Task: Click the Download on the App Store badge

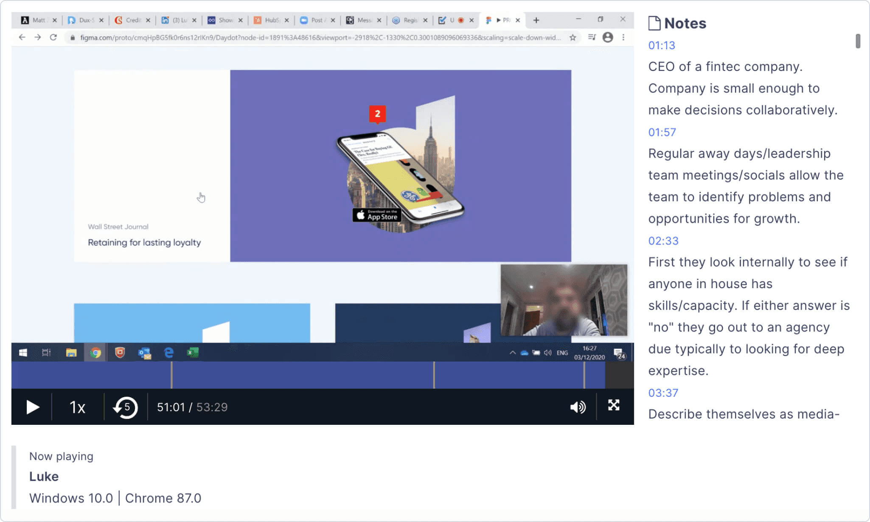Action: point(377,215)
